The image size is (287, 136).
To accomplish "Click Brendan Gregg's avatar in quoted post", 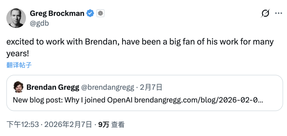I will coord(19,87).
